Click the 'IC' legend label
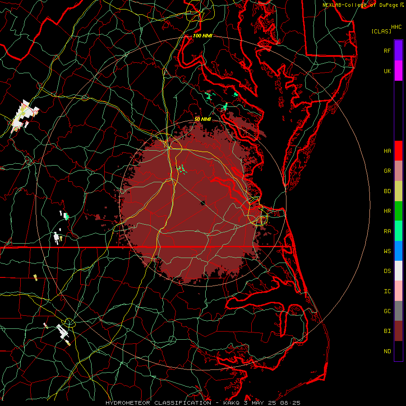 [x=387, y=291]
